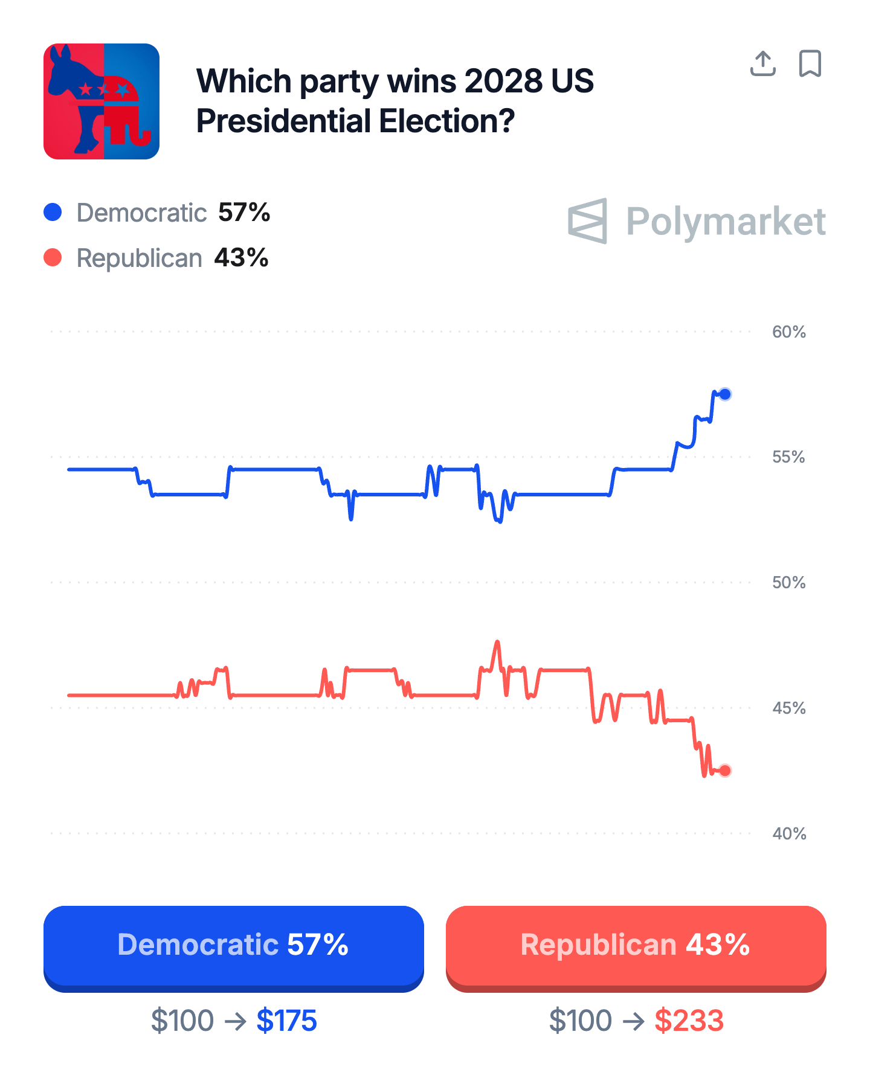This screenshot has height=1087, width=870.
Task: Click the share/upload icon
Action: (762, 63)
